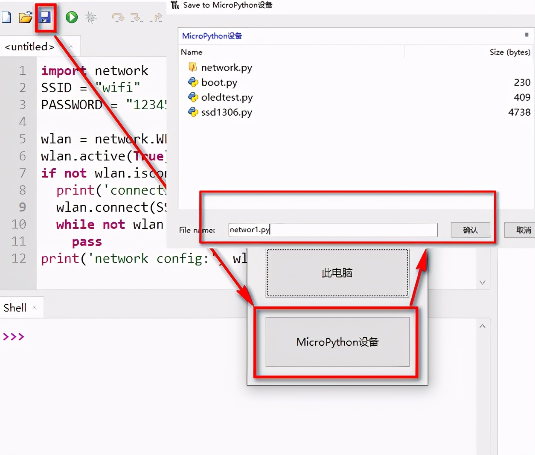Open an existing file
This screenshot has height=455, width=535.
(x=26, y=17)
